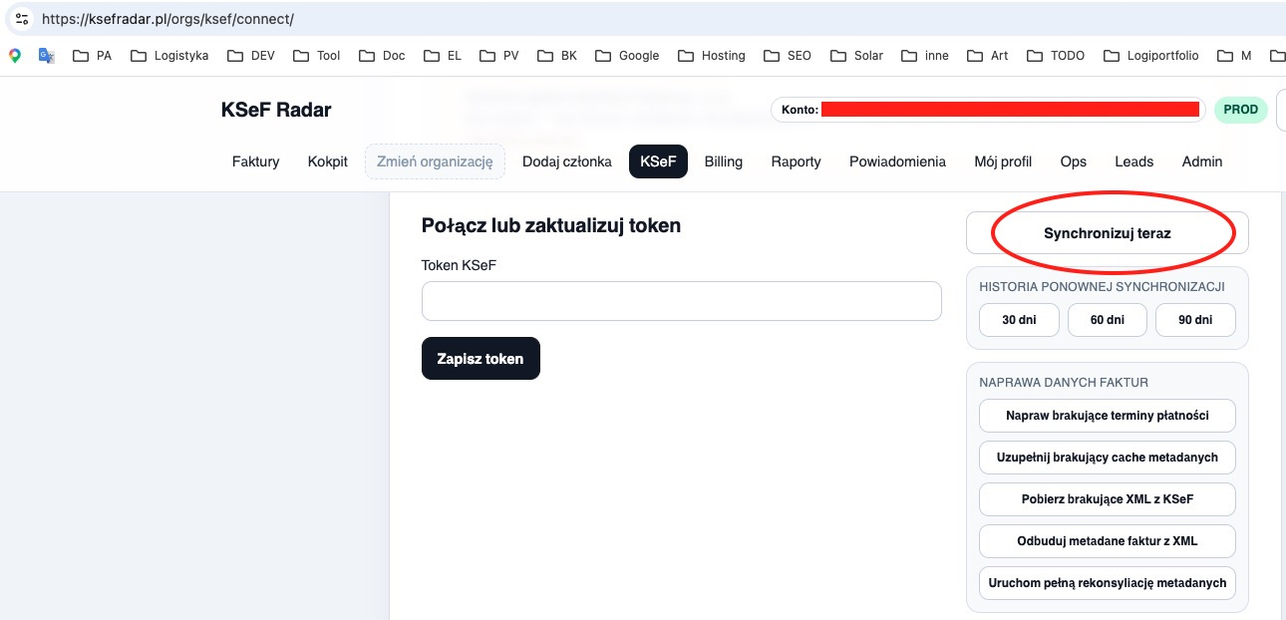This screenshot has height=620, width=1286.
Task: Open the Google bookmarks folder
Action: (x=627, y=56)
